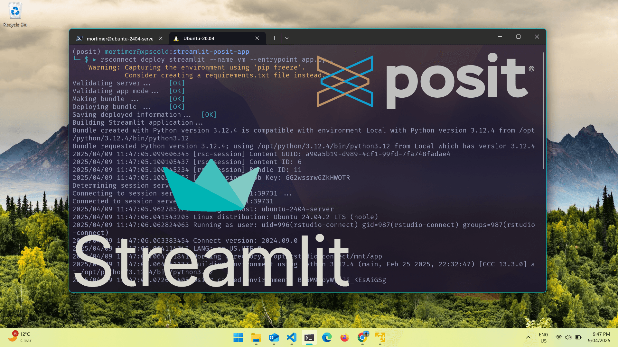618x347 pixels.
Task: Open the ENG US language switcher
Action: [543, 337]
